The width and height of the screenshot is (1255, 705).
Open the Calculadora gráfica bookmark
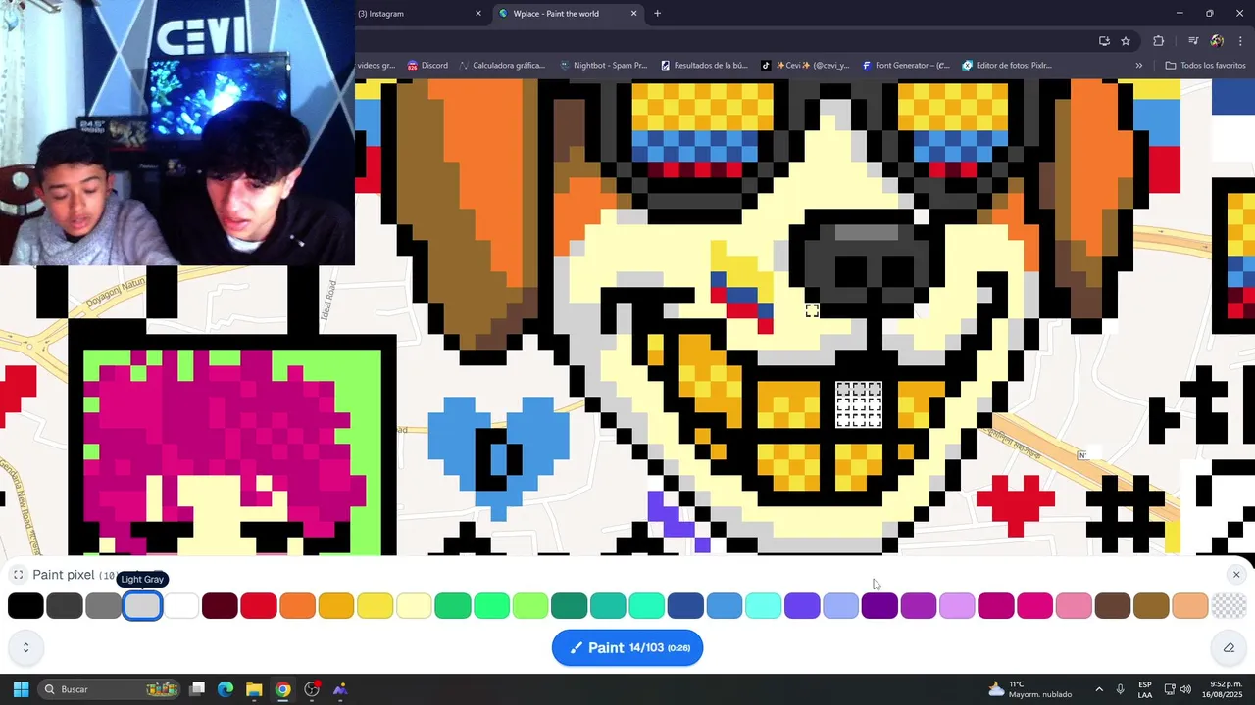(x=501, y=66)
